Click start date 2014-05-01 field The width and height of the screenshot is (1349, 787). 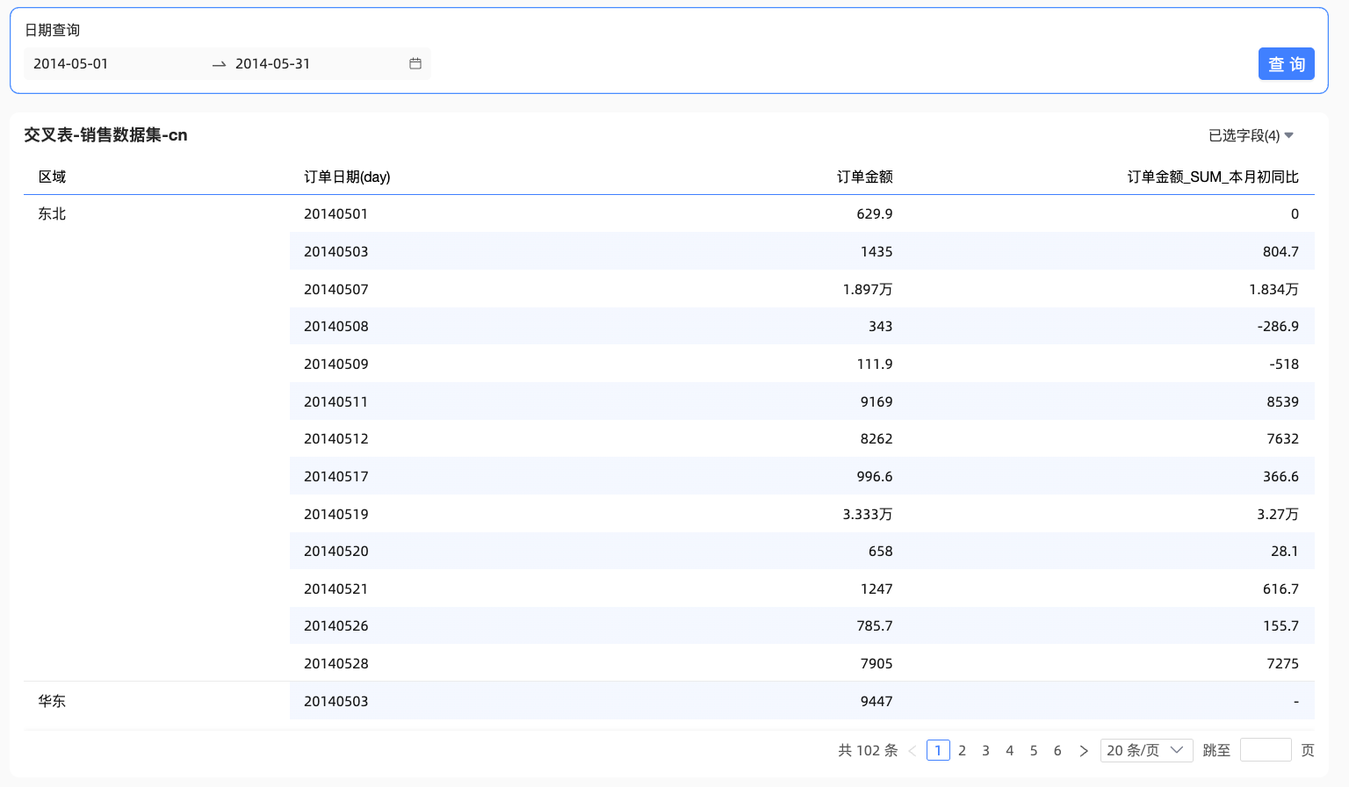click(x=71, y=63)
